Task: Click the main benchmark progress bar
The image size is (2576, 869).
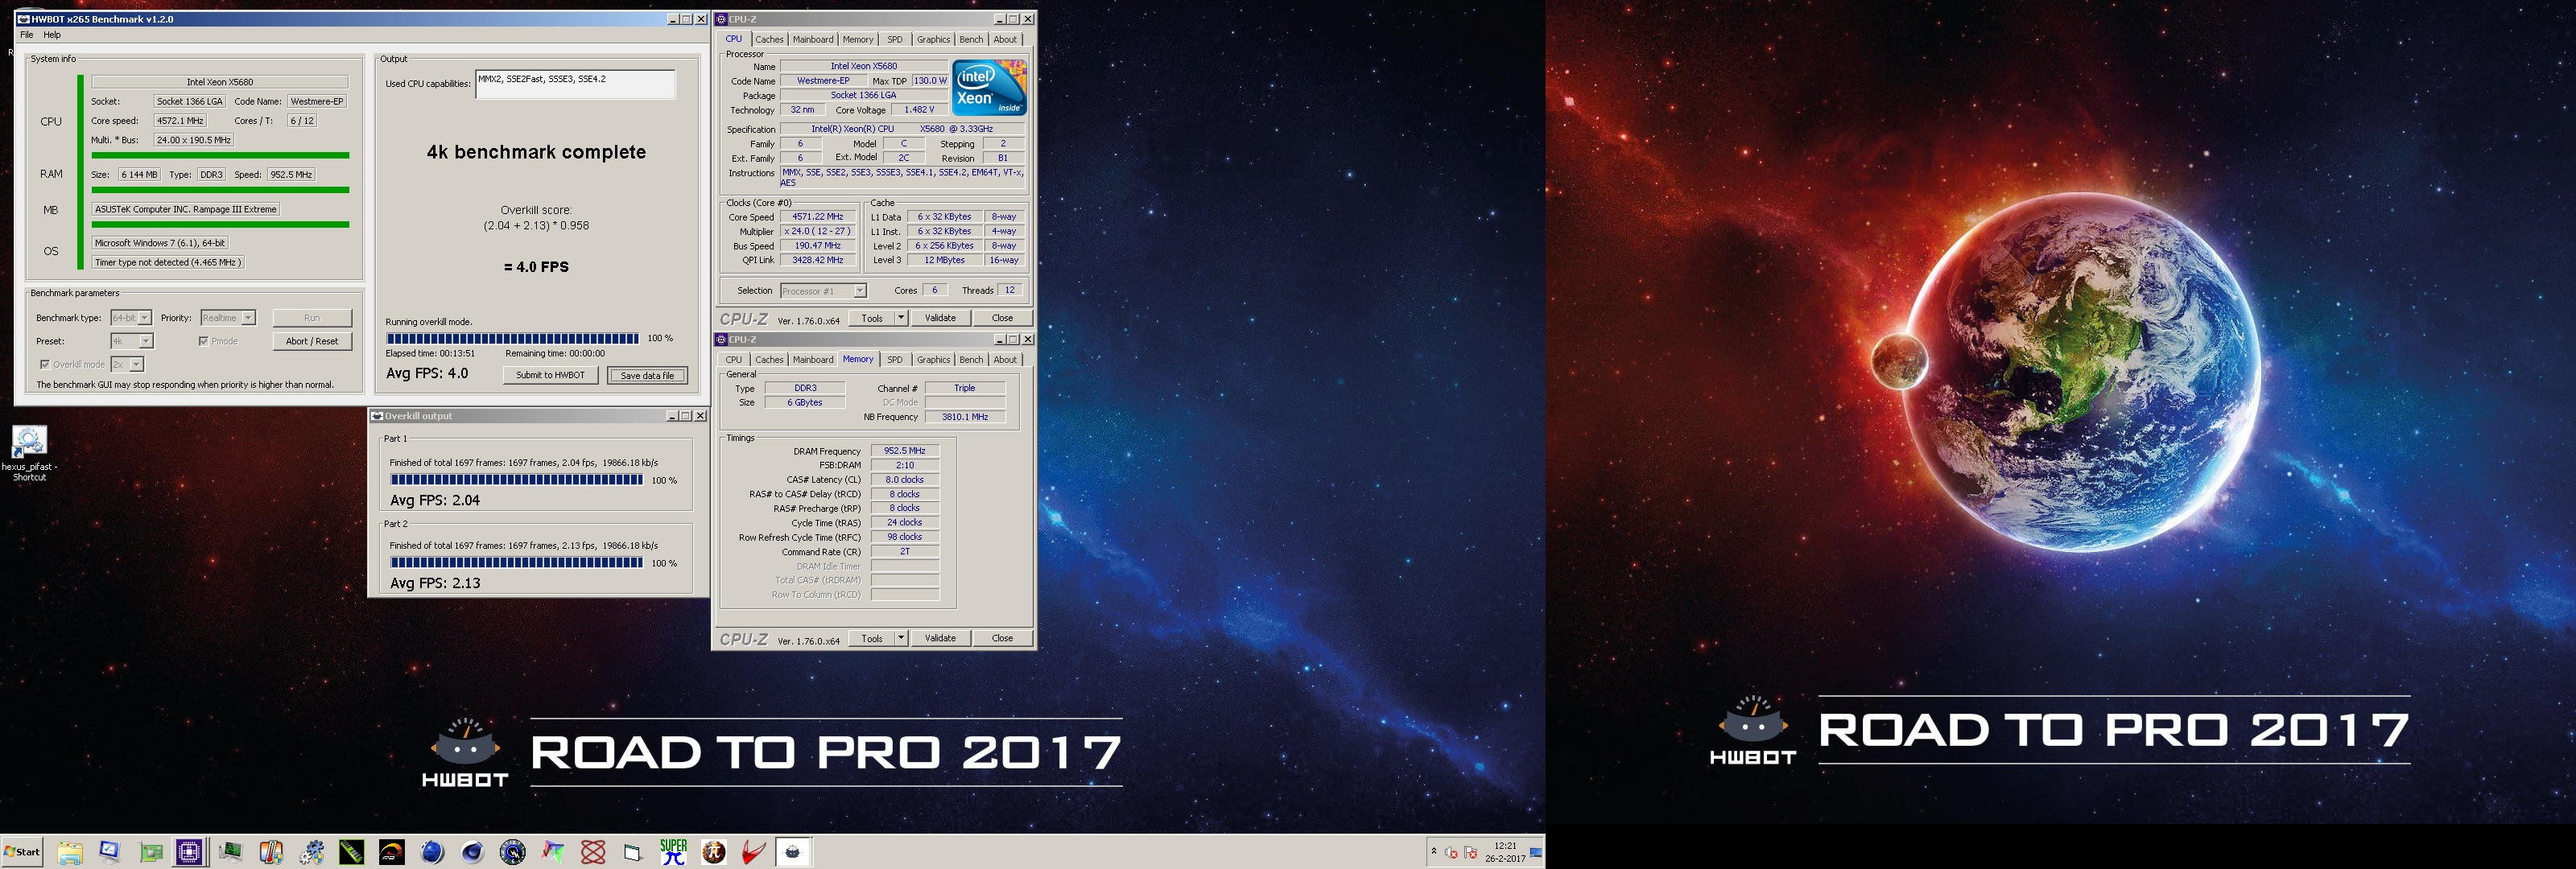Action: tap(512, 338)
